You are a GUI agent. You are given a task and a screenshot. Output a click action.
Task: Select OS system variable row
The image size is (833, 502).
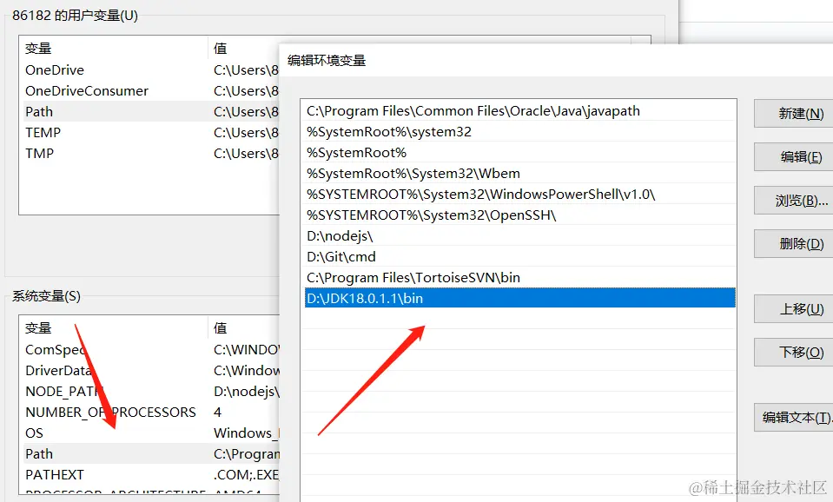coord(149,433)
